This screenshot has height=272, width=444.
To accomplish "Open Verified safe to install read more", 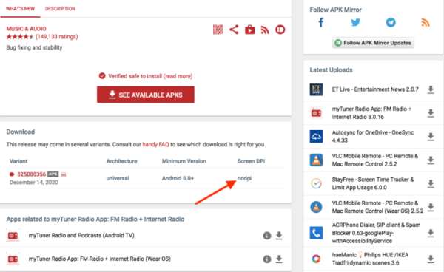I will click(150, 76).
